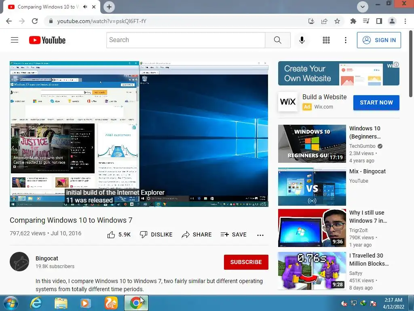This screenshot has height=311, width=414.
Task: Click the video player area
Action: click(139, 134)
